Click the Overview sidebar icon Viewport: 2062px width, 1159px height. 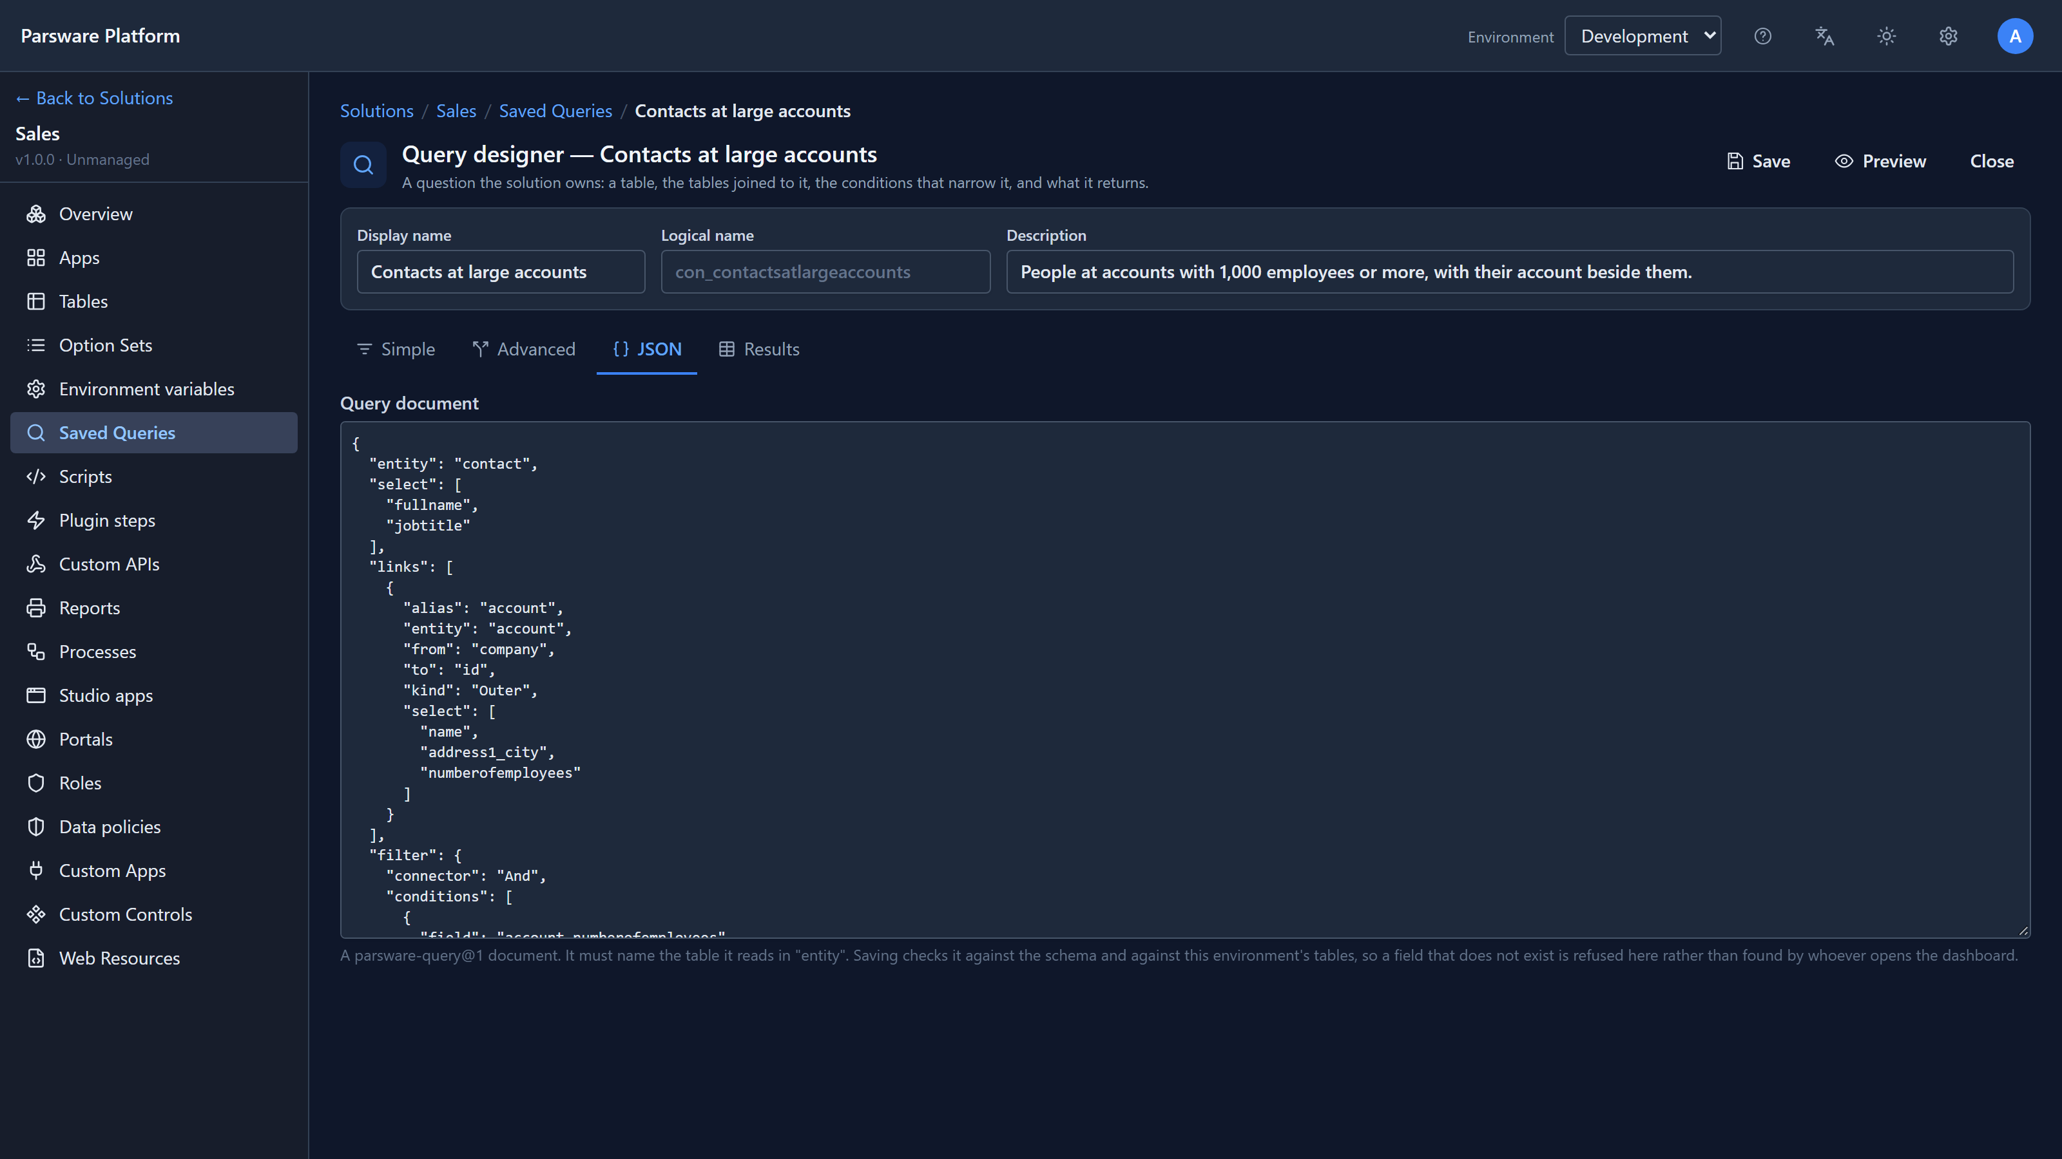[36, 214]
